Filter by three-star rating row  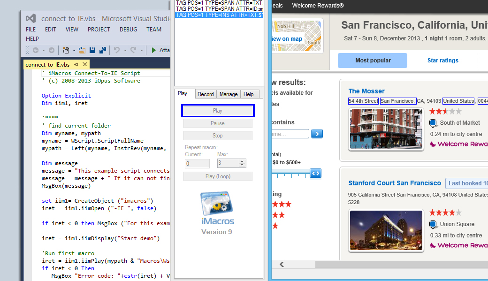pos(282,204)
